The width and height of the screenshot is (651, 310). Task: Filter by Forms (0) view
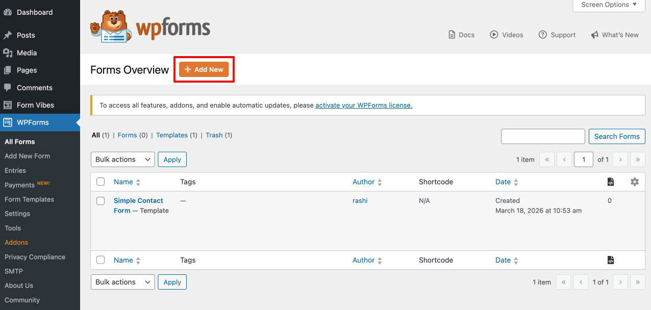pos(127,135)
